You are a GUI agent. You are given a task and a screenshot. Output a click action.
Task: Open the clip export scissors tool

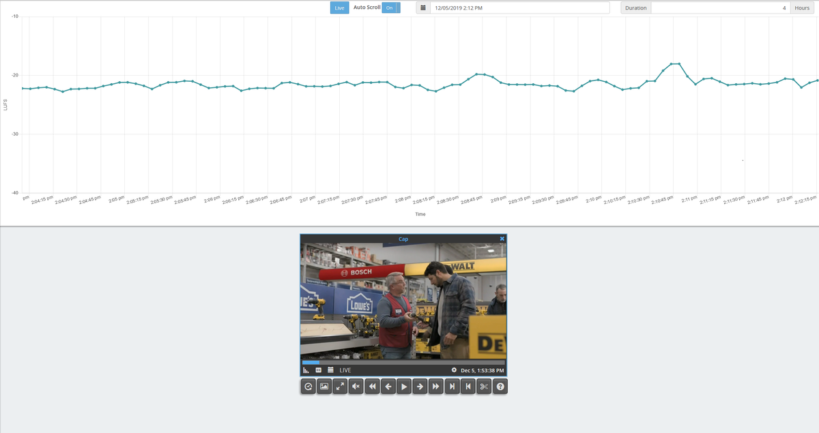coord(485,386)
